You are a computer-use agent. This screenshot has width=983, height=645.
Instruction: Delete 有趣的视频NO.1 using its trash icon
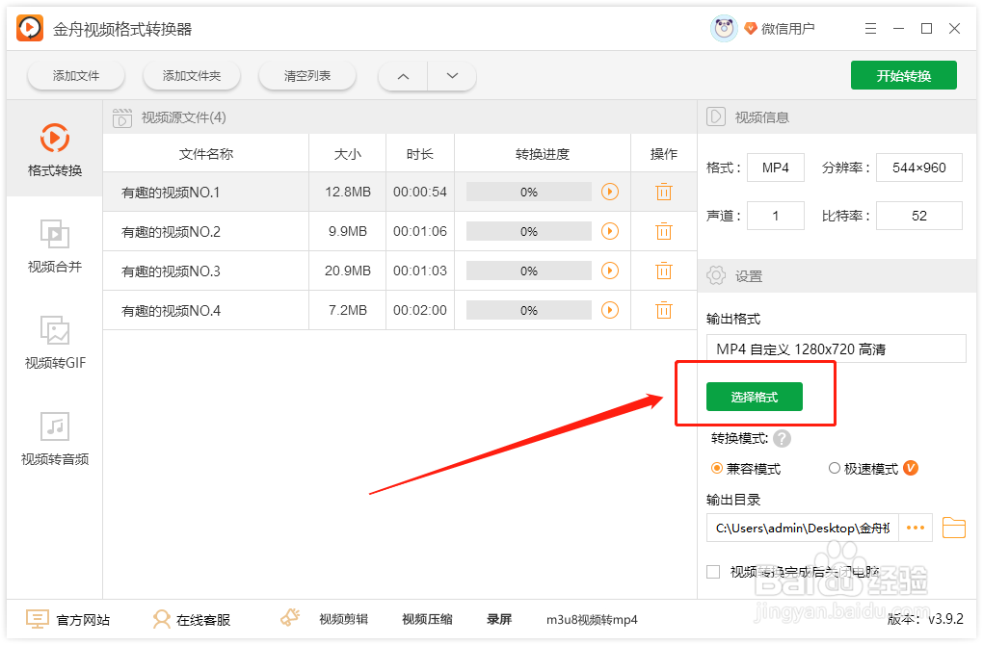point(663,192)
